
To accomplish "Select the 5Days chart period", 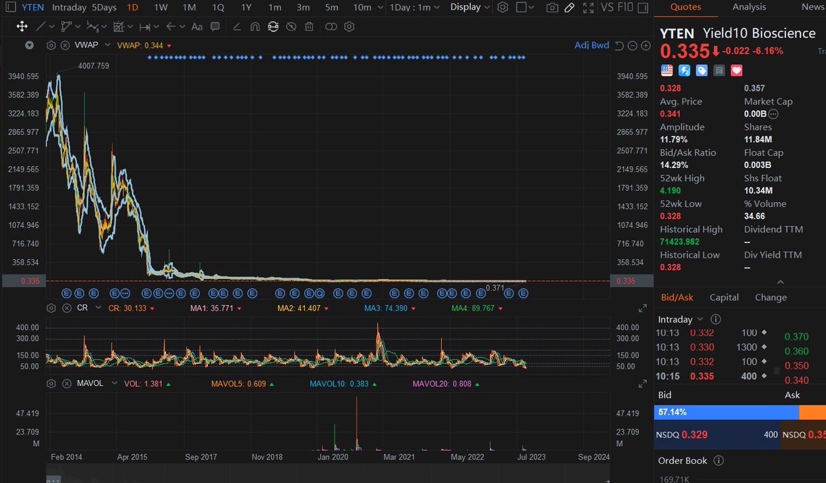I will (x=104, y=8).
